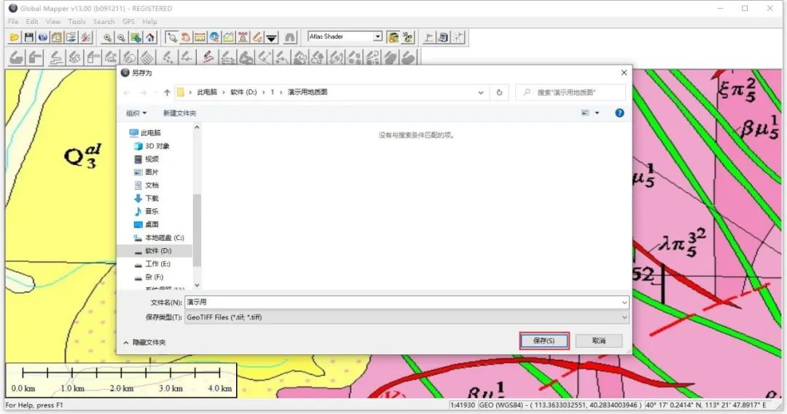The image size is (787, 414).
Task: Go up one folder level arrow
Action: coord(167,92)
